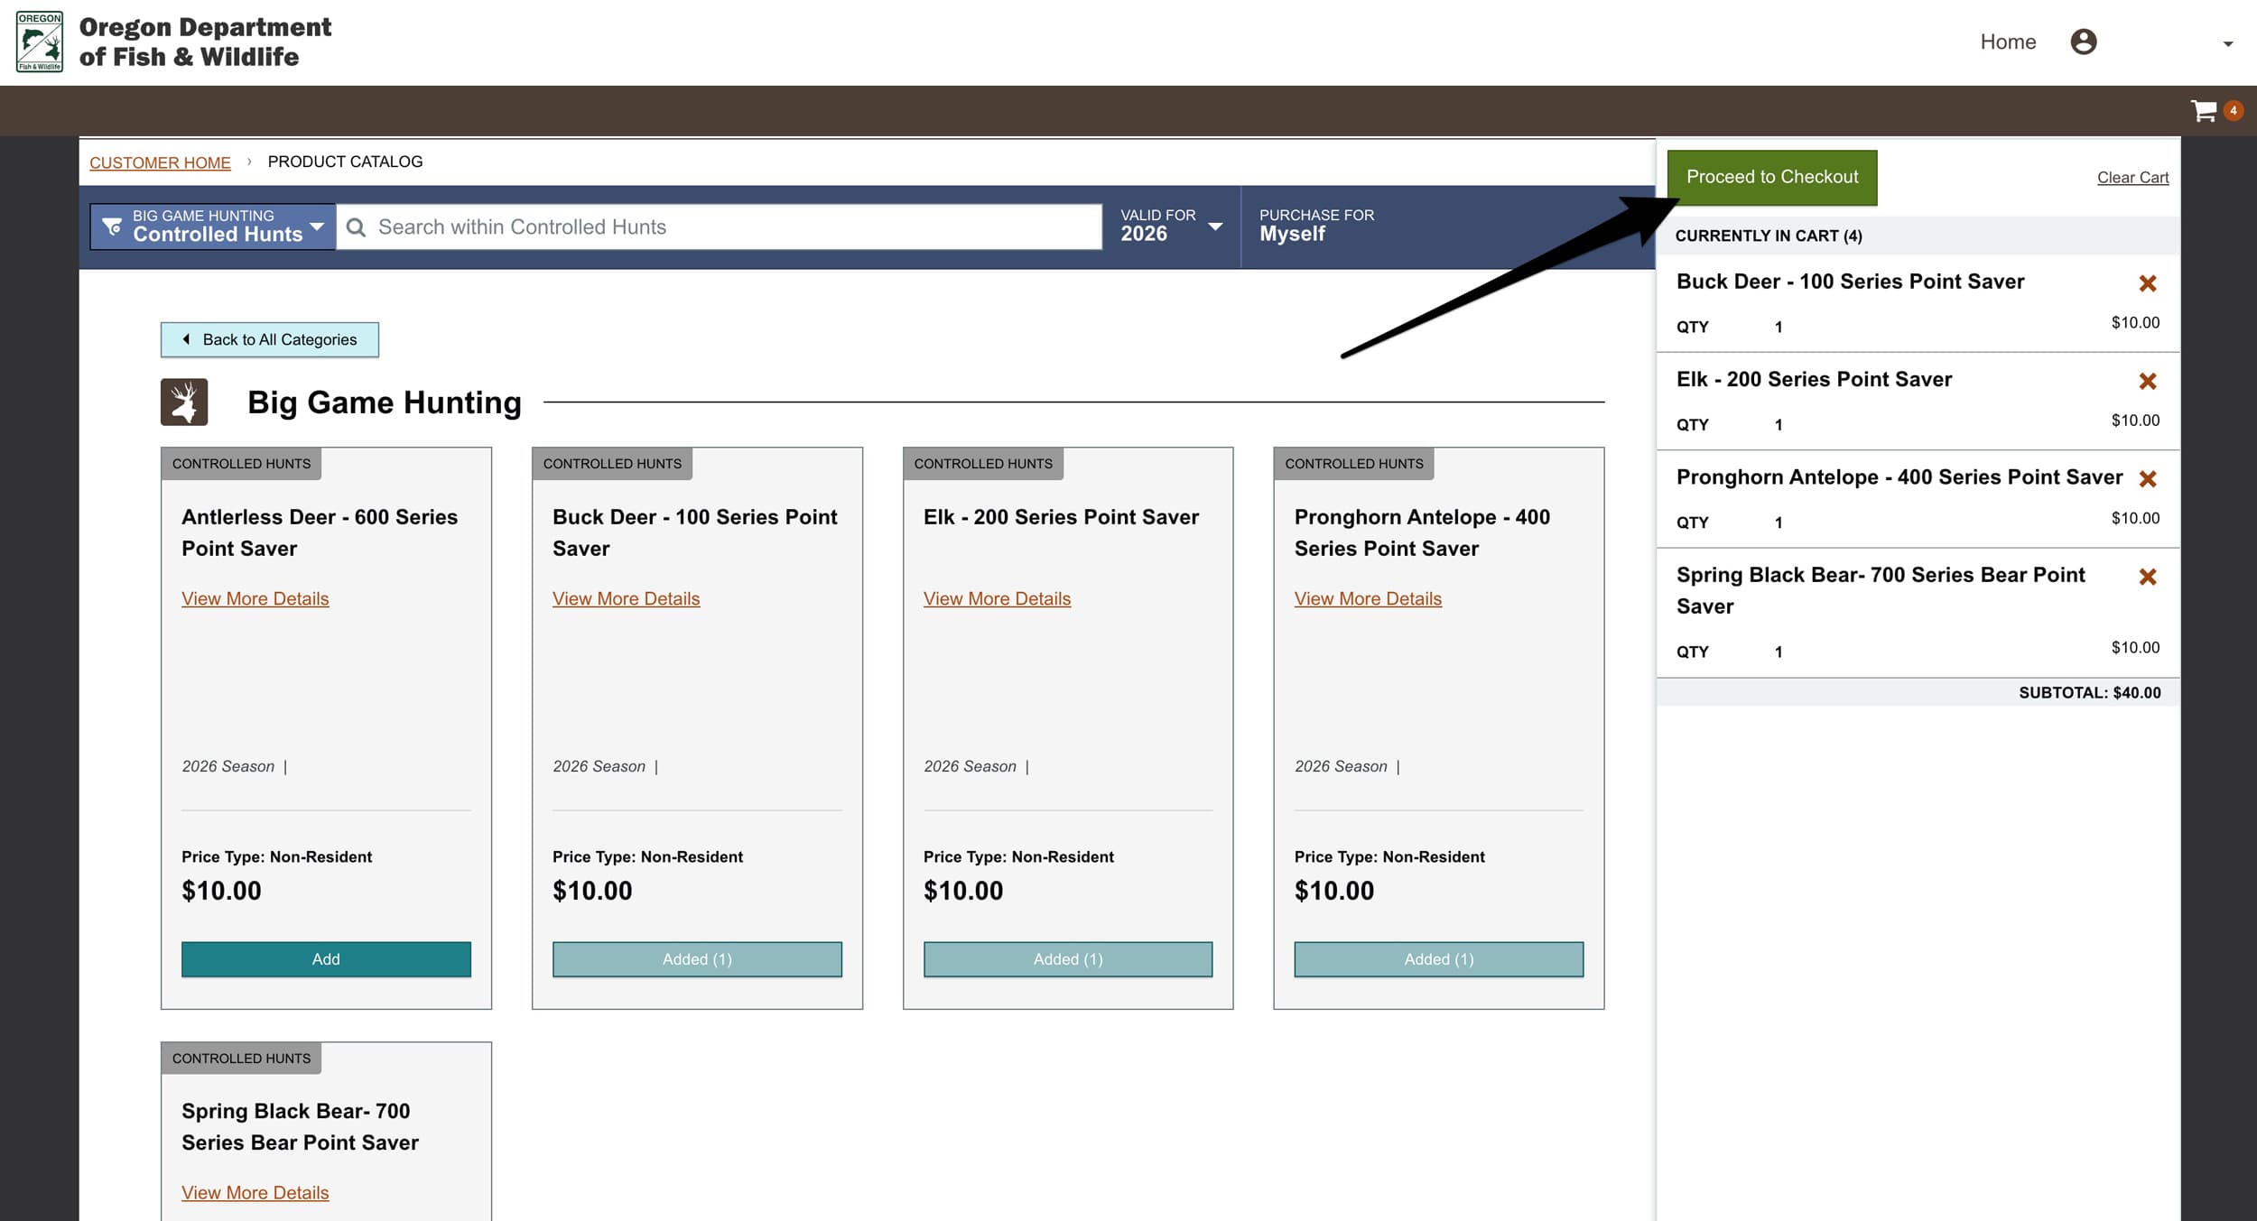Click the Controlled Hunts tag on Antlerless Deer card
The image size is (2257, 1221).
[241, 464]
